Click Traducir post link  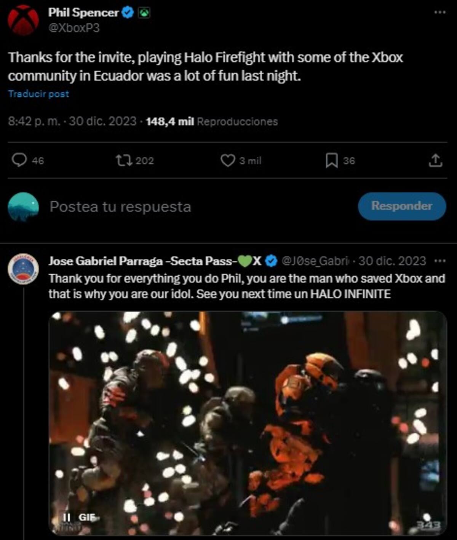click(38, 94)
